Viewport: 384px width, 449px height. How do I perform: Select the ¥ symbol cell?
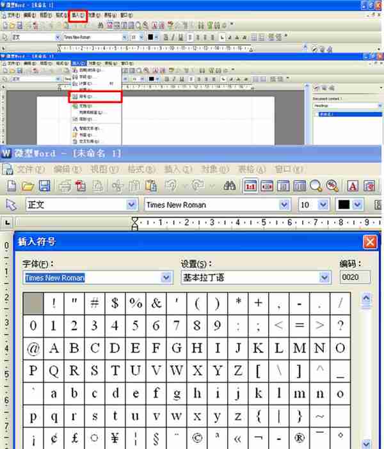pos(115,438)
